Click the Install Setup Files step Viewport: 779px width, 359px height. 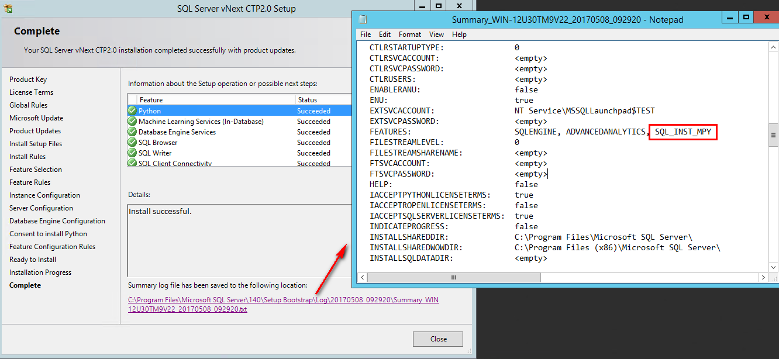point(36,144)
